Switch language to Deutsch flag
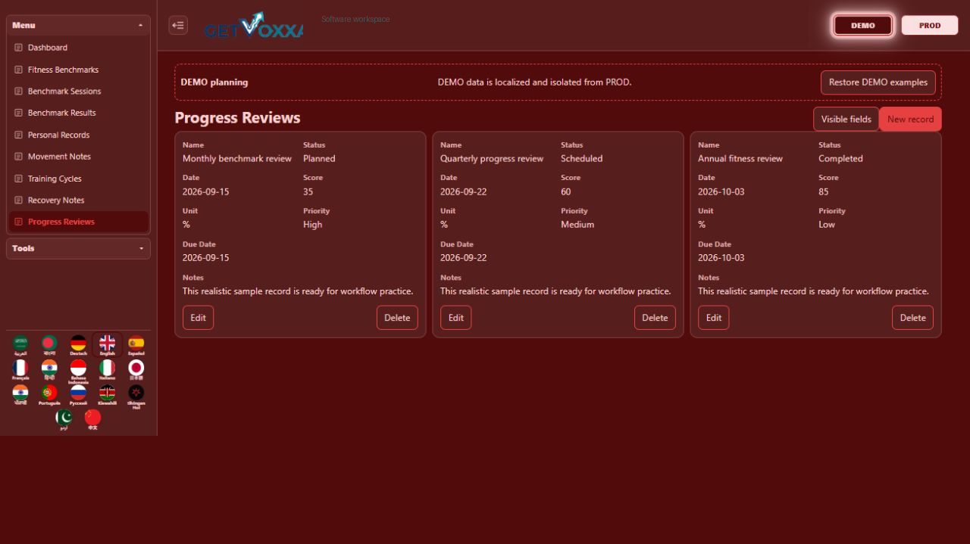This screenshot has width=970, height=544. (78, 343)
